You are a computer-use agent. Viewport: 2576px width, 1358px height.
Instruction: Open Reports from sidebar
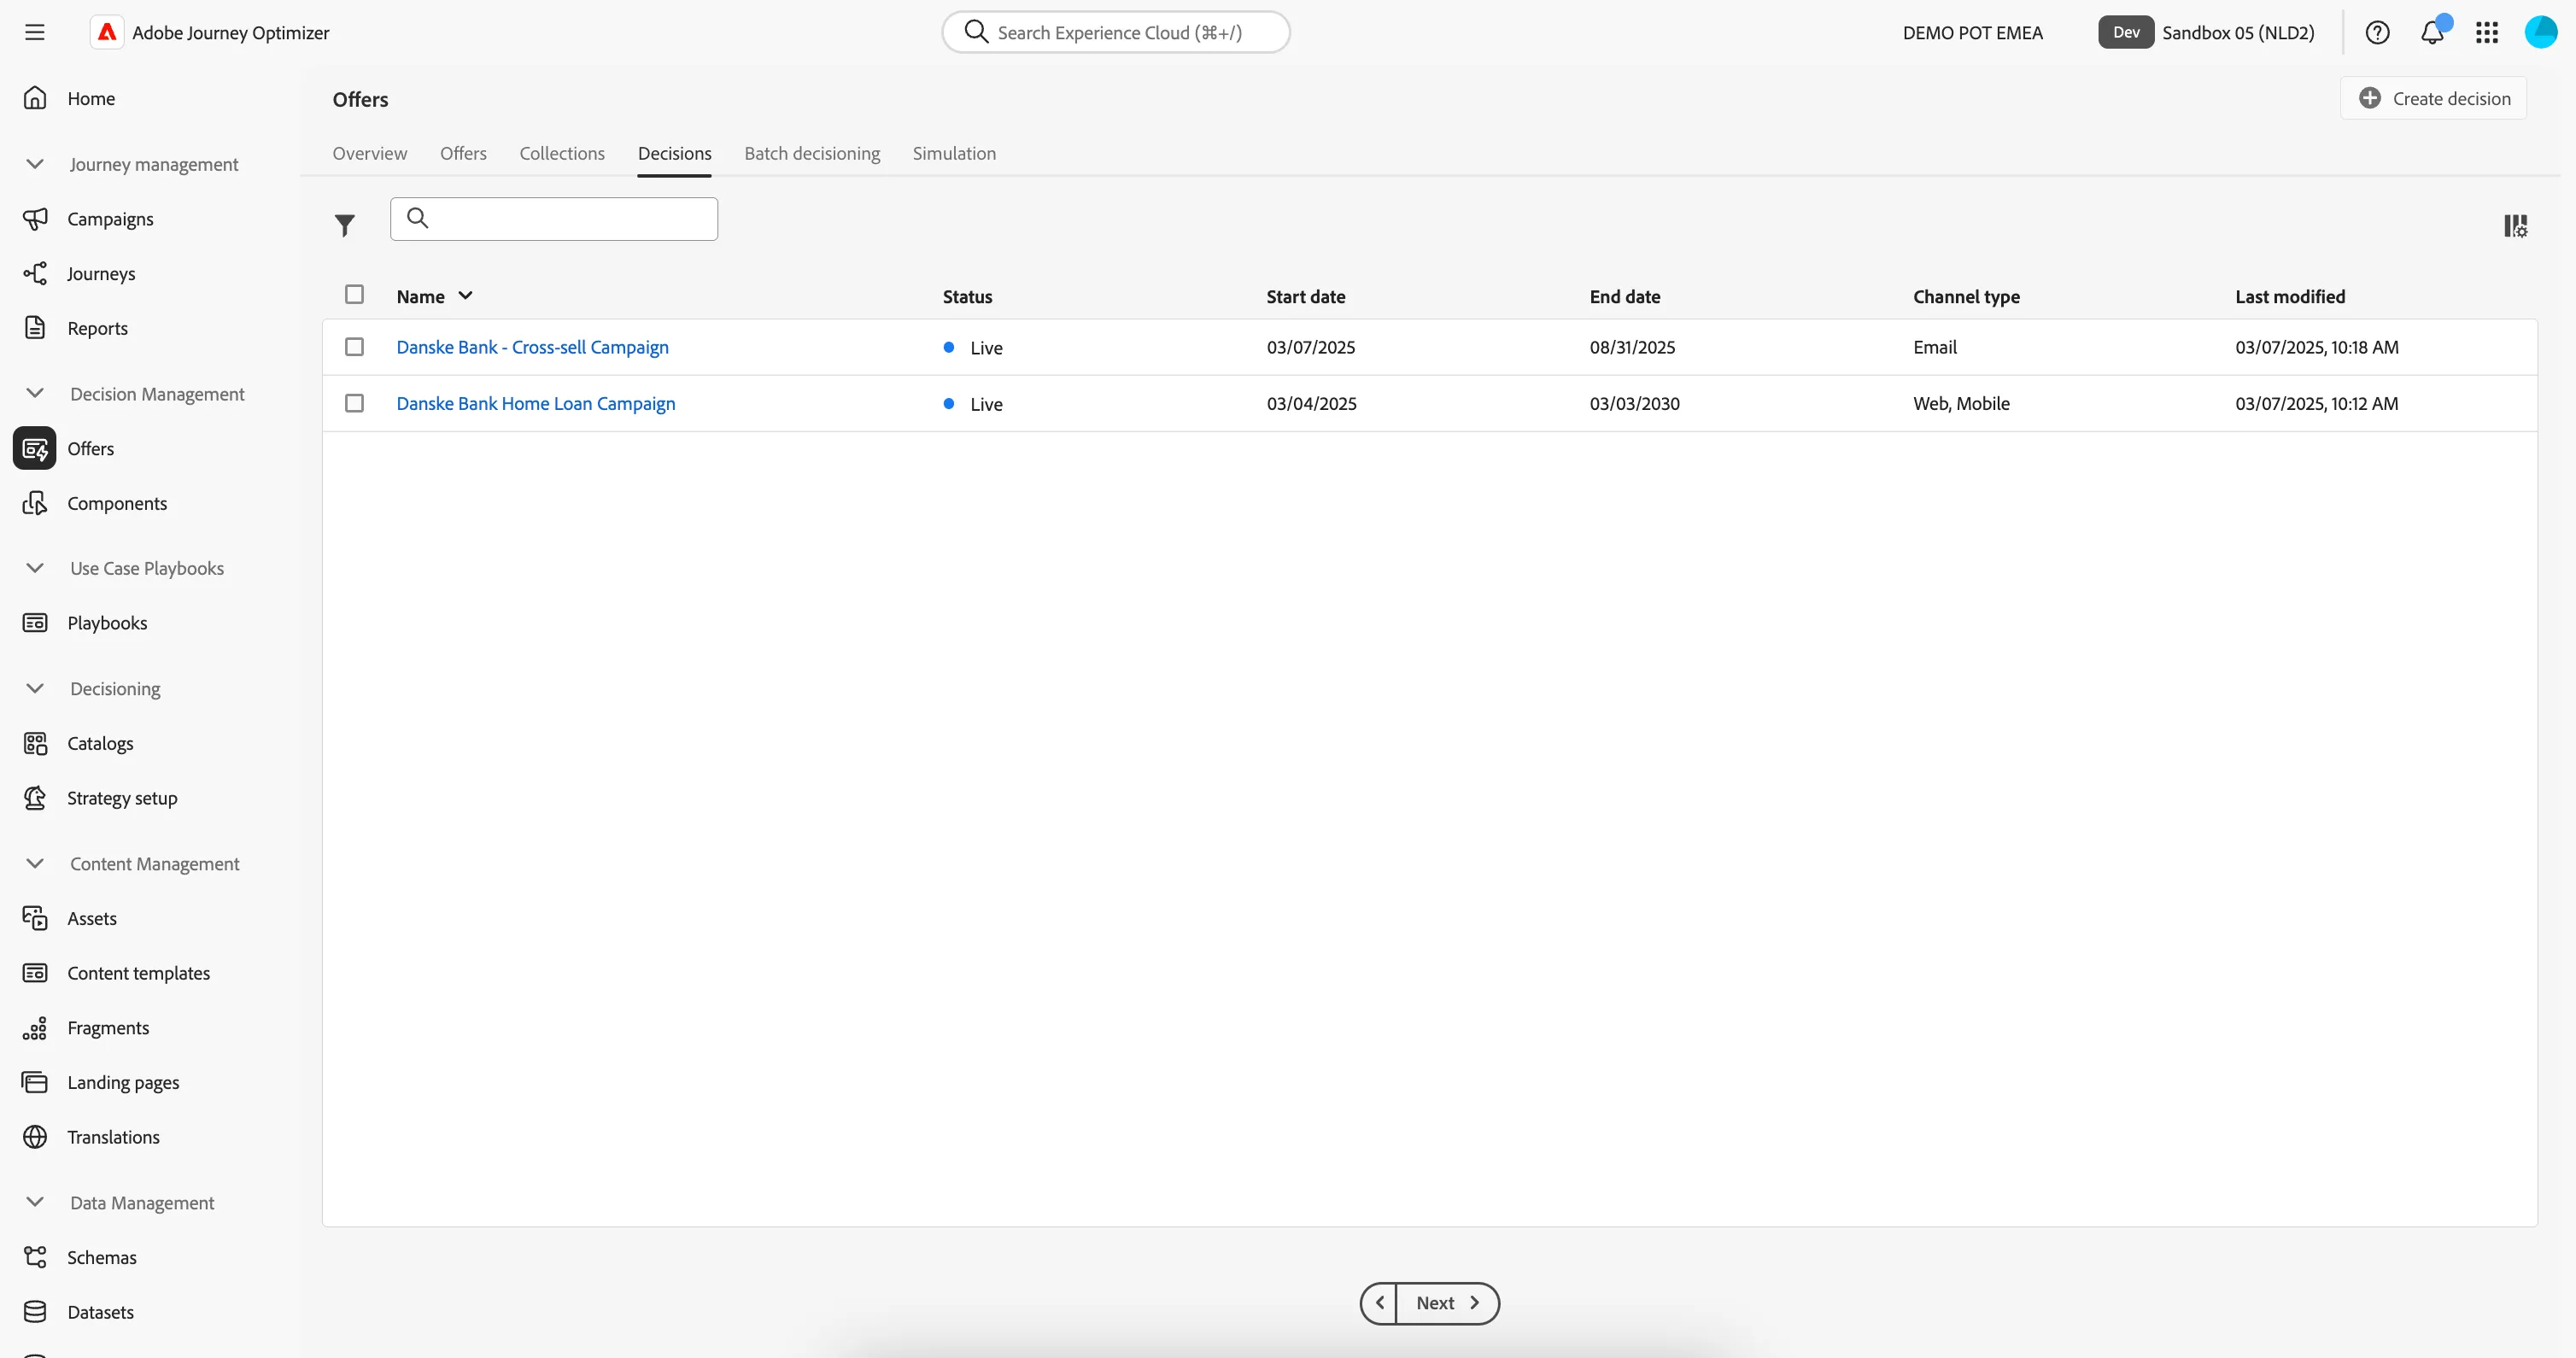97,328
